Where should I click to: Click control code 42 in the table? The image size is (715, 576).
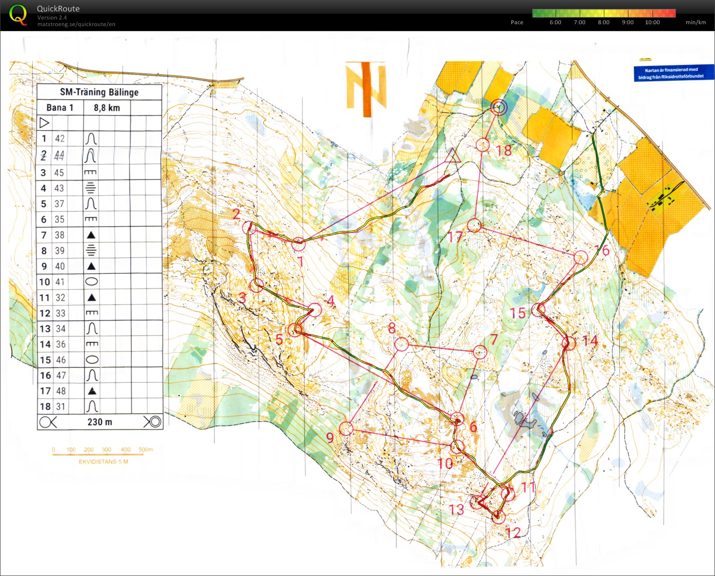tap(60, 139)
